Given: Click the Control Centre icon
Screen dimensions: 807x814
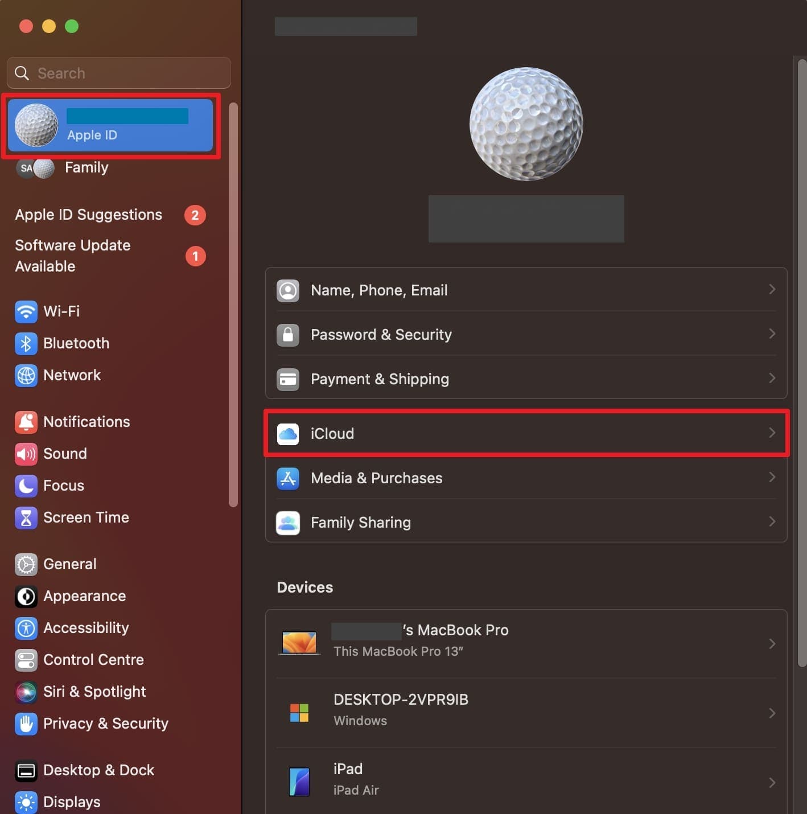Looking at the screenshot, I should (x=26, y=660).
